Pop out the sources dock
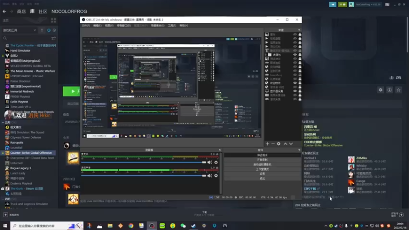 pyautogui.click(x=299, y=30)
